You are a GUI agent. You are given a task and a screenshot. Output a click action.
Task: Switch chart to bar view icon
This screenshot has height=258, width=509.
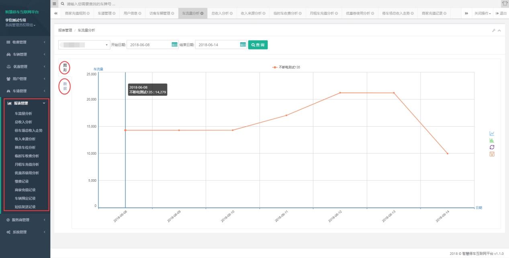[492, 140]
